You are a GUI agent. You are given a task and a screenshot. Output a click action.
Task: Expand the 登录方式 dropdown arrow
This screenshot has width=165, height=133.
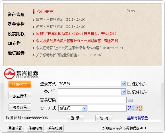(x=123, y=84)
